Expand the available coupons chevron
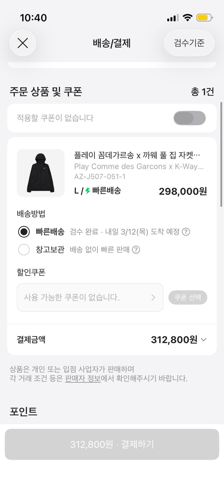Viewport: 224px width, 485px height. pos(154,297)
